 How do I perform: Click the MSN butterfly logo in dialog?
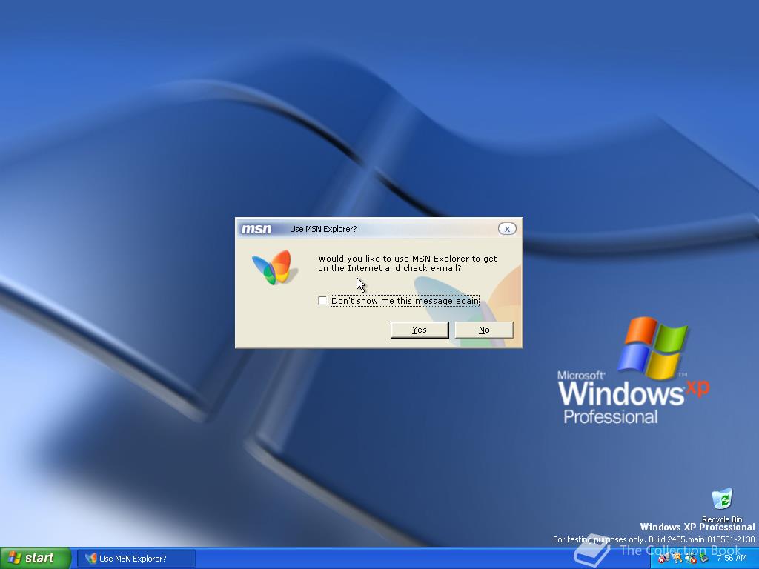(275, 267)
